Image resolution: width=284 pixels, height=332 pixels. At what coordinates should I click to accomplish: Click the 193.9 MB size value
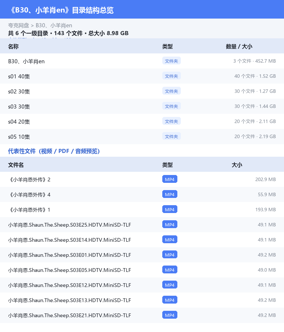265,210
